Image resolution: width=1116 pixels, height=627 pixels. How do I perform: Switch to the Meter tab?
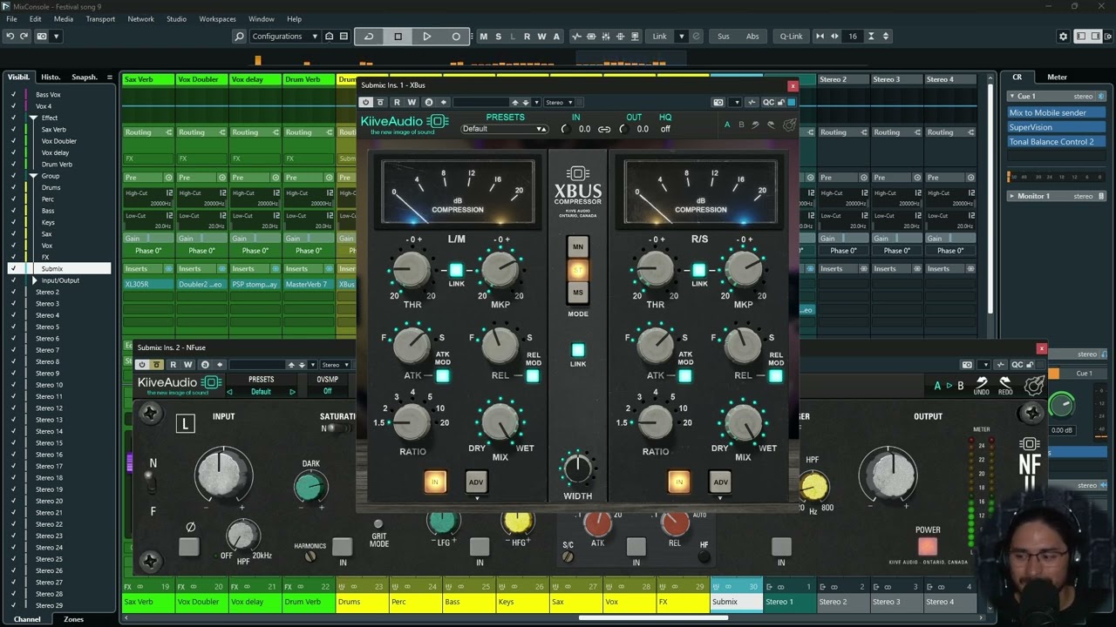tap(1057, 77)
